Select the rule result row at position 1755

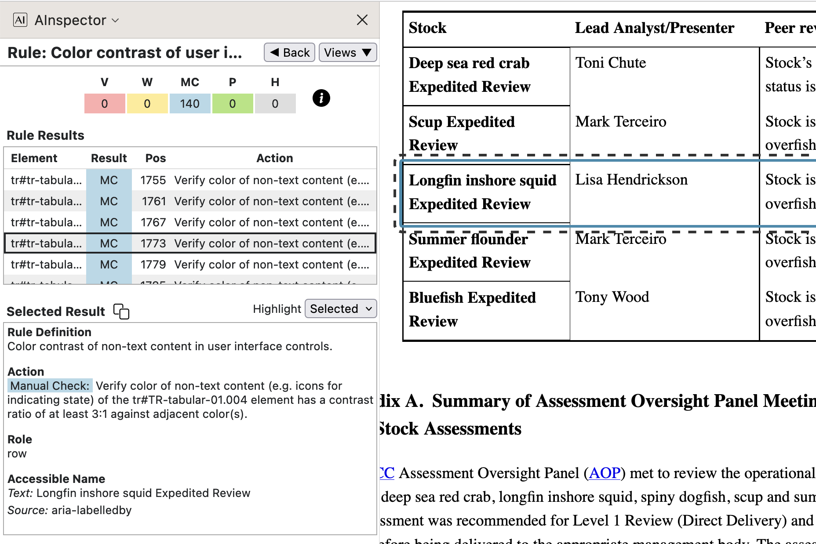coord(190,180)
